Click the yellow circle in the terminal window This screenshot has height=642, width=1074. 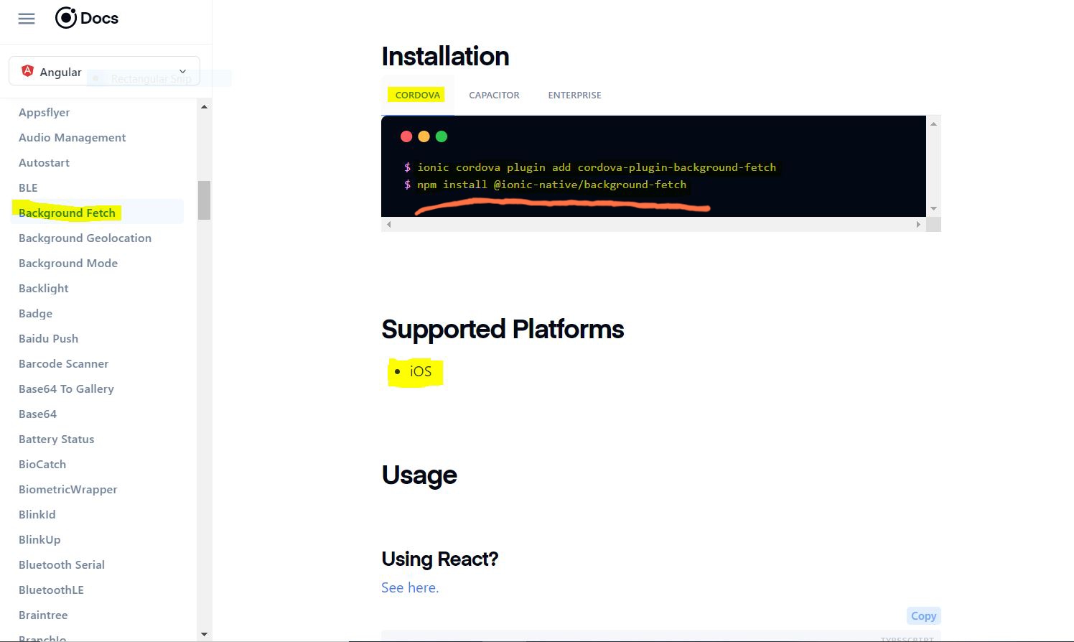(424, 136)
